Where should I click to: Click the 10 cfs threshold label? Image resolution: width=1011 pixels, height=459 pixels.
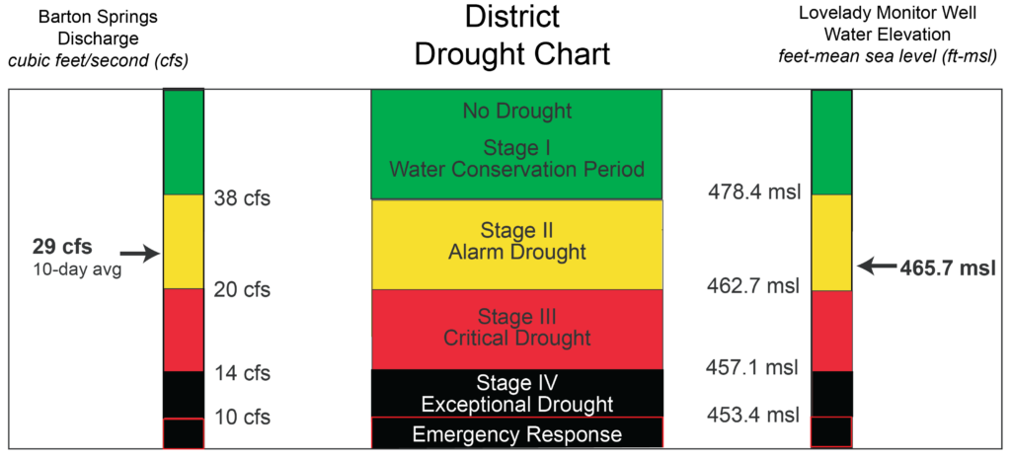click(x=243, y=418)
